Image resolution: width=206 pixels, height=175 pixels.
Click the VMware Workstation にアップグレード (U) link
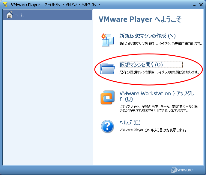tap(159, 96)
